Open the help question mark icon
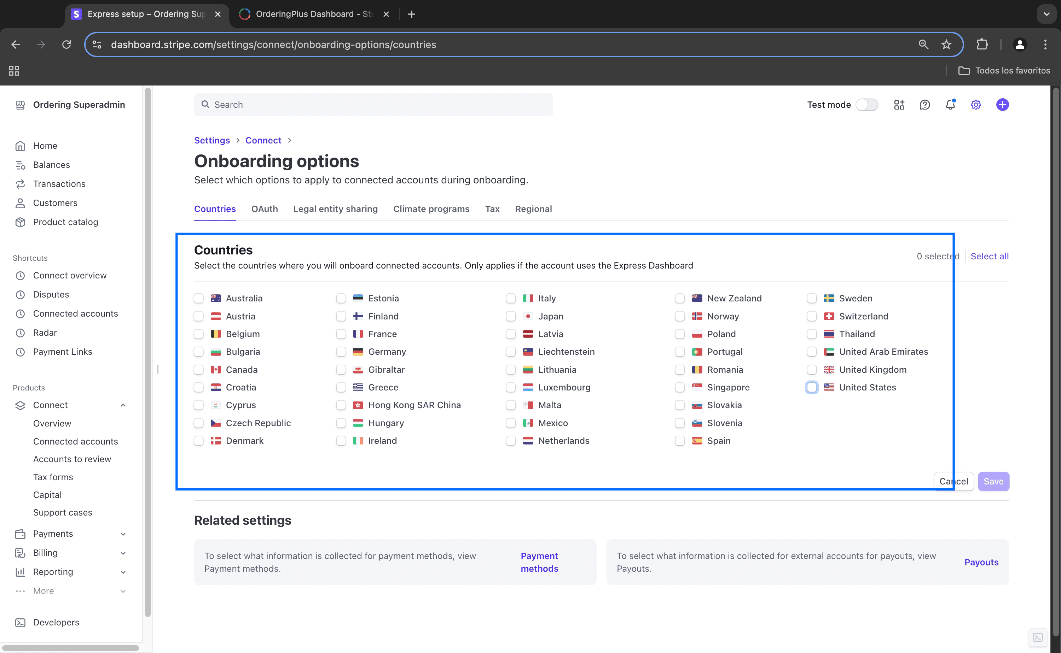This screenshot has width=1061, height=653. 924,105
